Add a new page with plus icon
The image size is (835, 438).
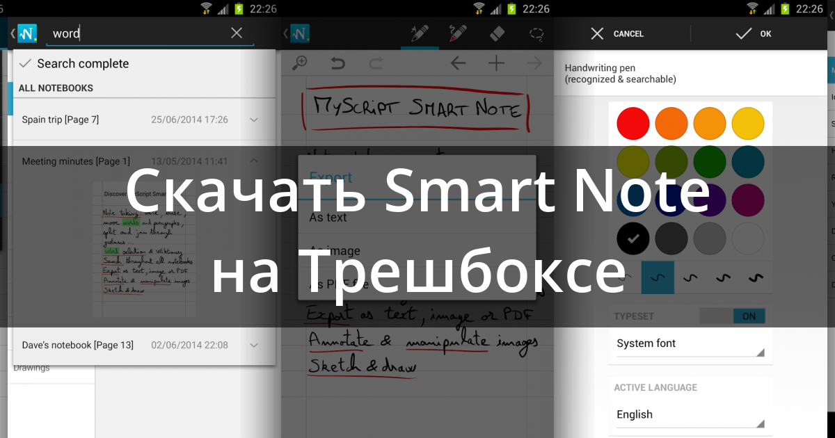pos(496,63)
